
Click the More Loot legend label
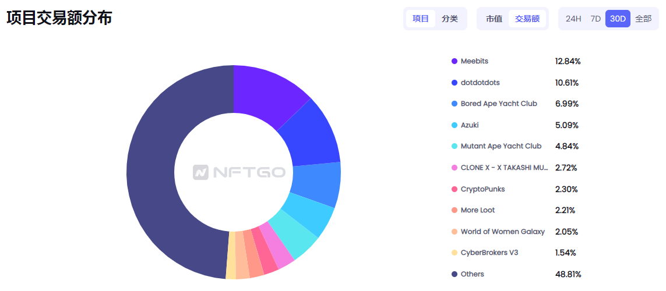(x=478, y=211)
